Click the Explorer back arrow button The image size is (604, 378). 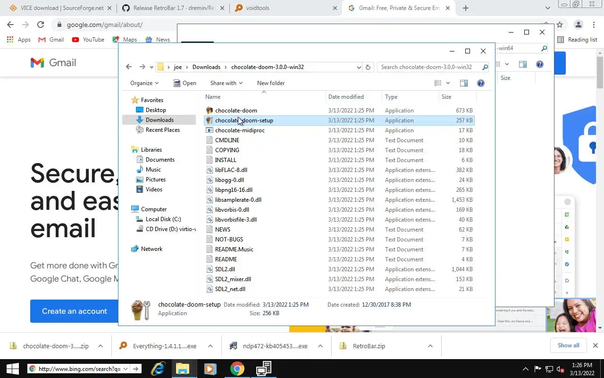(129, 67)
